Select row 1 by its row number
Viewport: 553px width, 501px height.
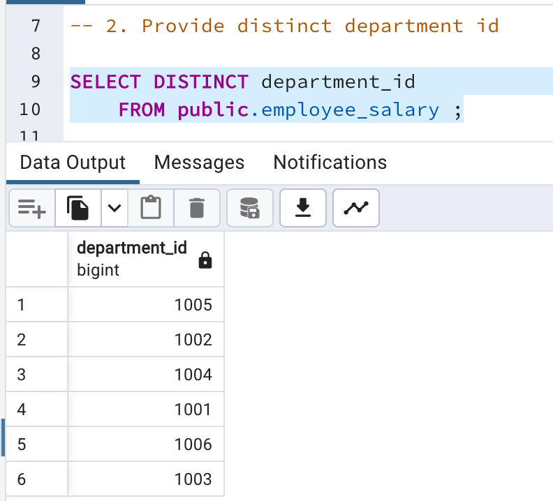(22, 305)
